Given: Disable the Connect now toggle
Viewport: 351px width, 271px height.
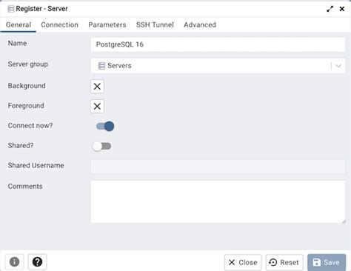Looking at the screenshot, I should click(x=105, y=127).
